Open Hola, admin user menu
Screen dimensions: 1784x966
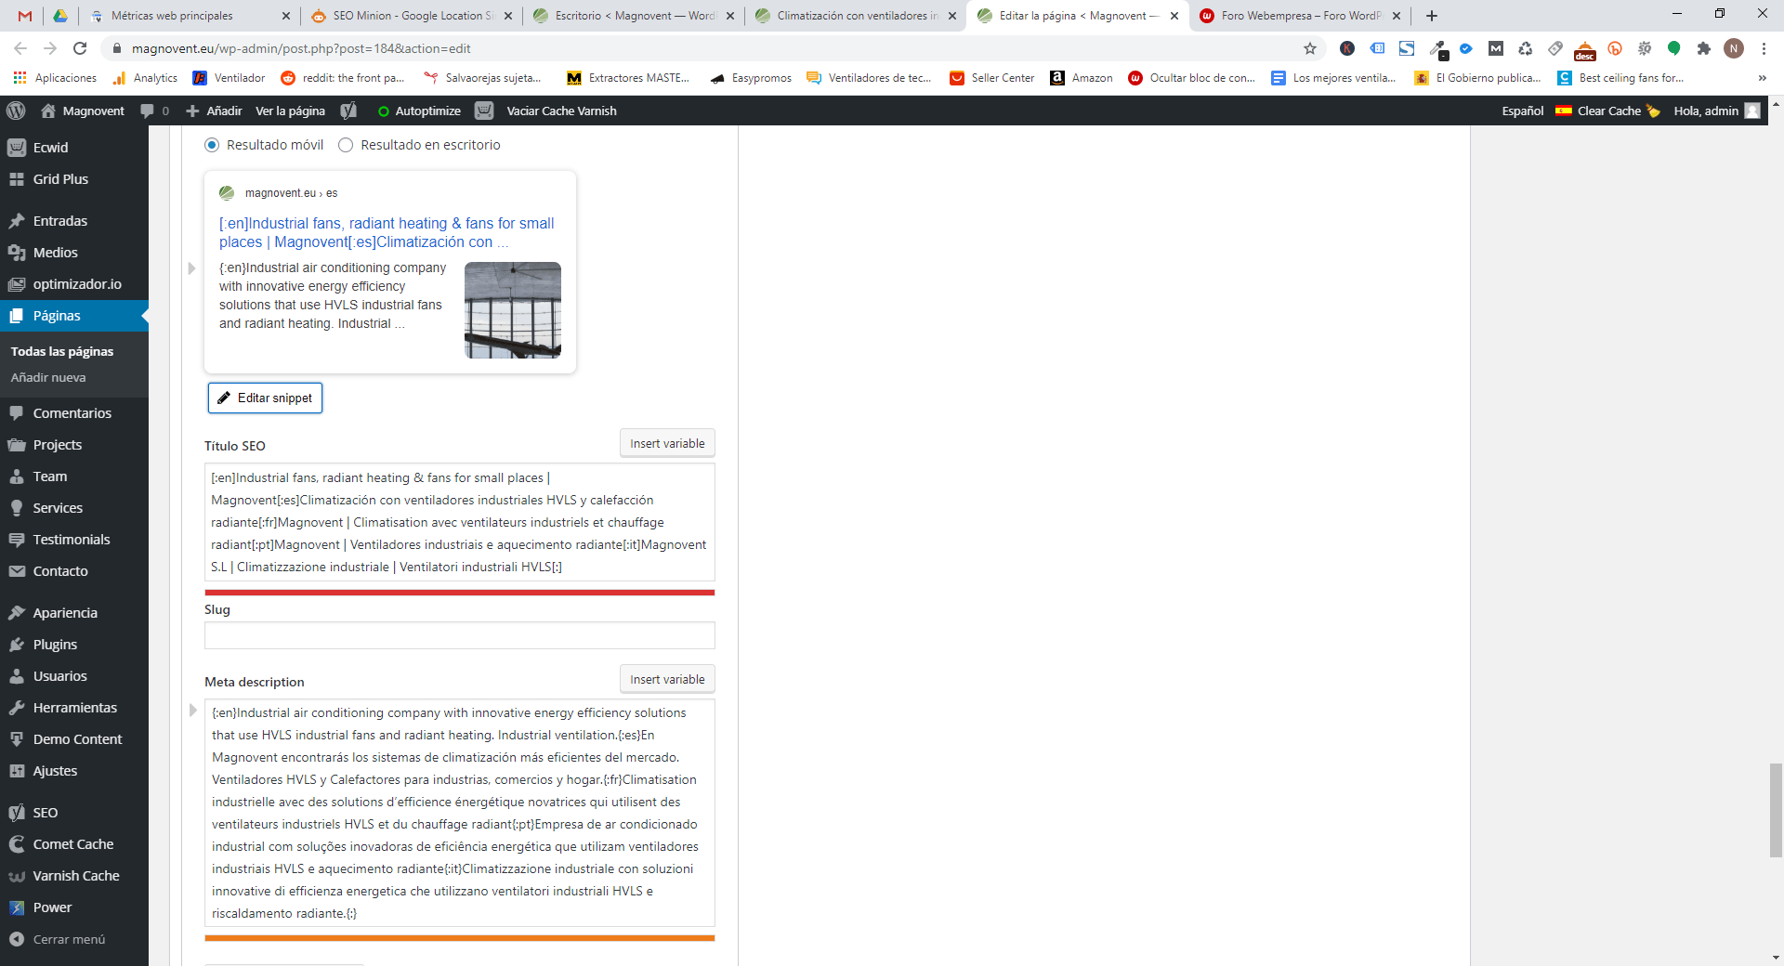1716,111
